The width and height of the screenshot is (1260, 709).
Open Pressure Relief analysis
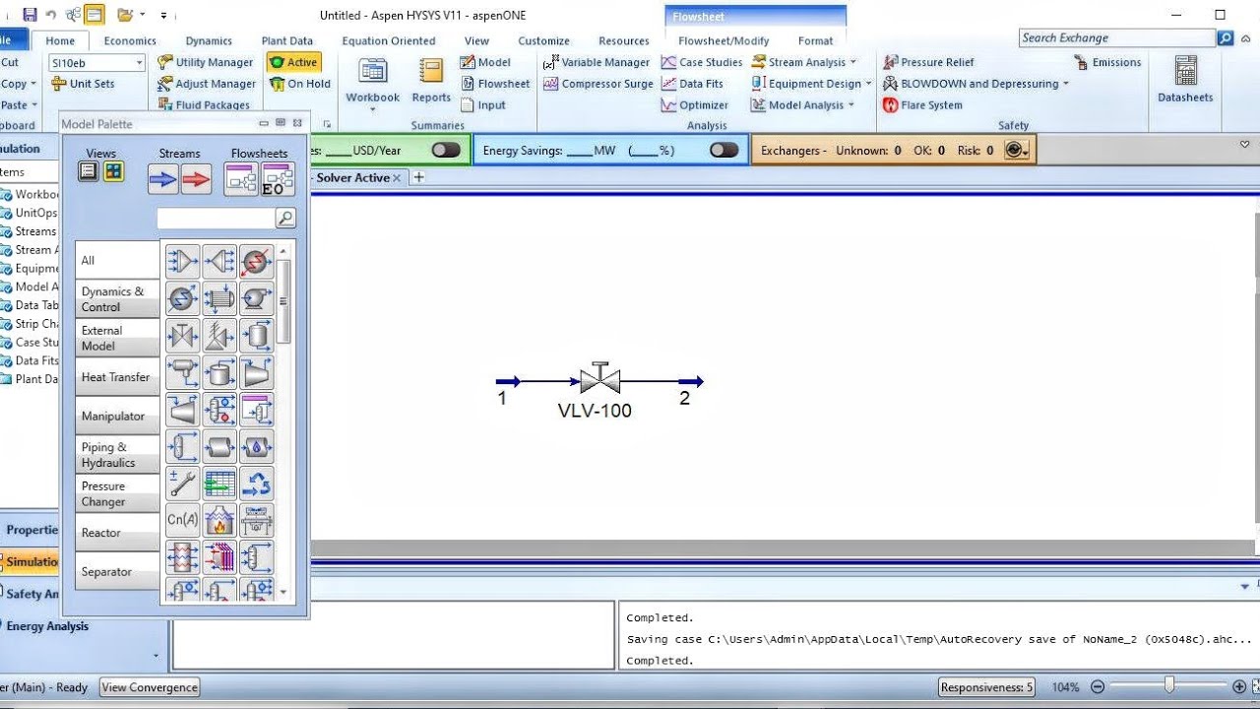pyautogui.click(x=928, y=62)
